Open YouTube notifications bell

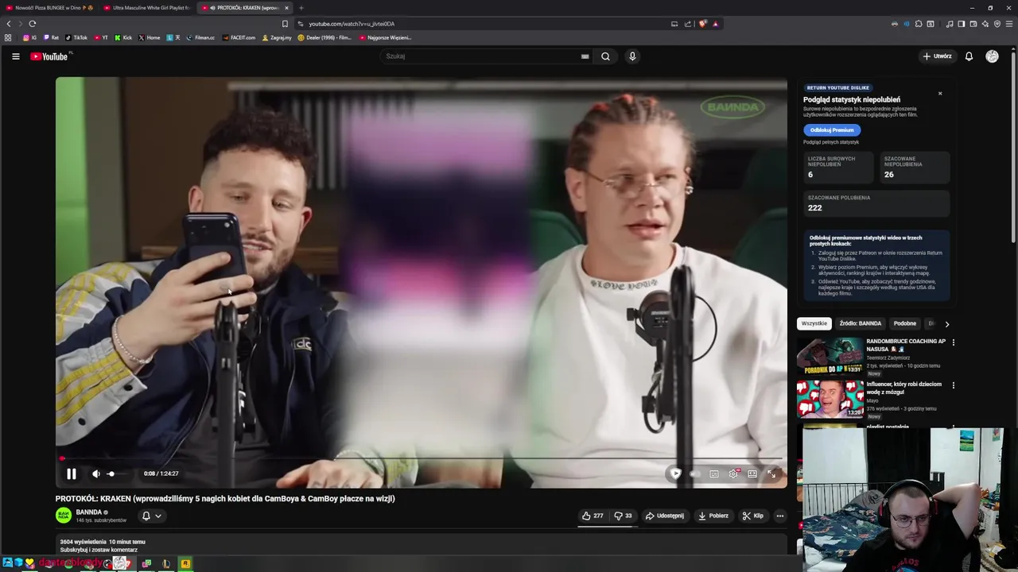pos(969,56)
